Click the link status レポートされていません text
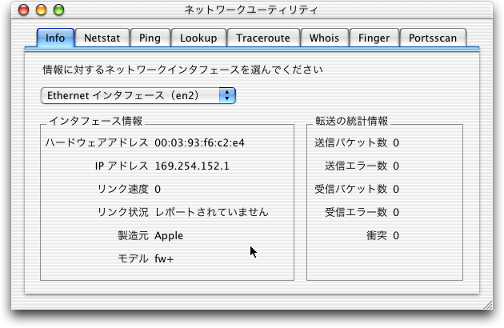 pyautogui.click(x=211, y=213)
